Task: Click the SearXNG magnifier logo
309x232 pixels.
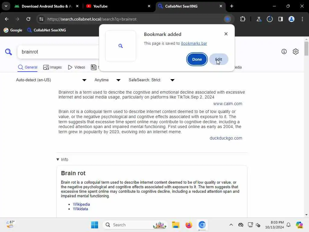Action: tap(8, 52)
